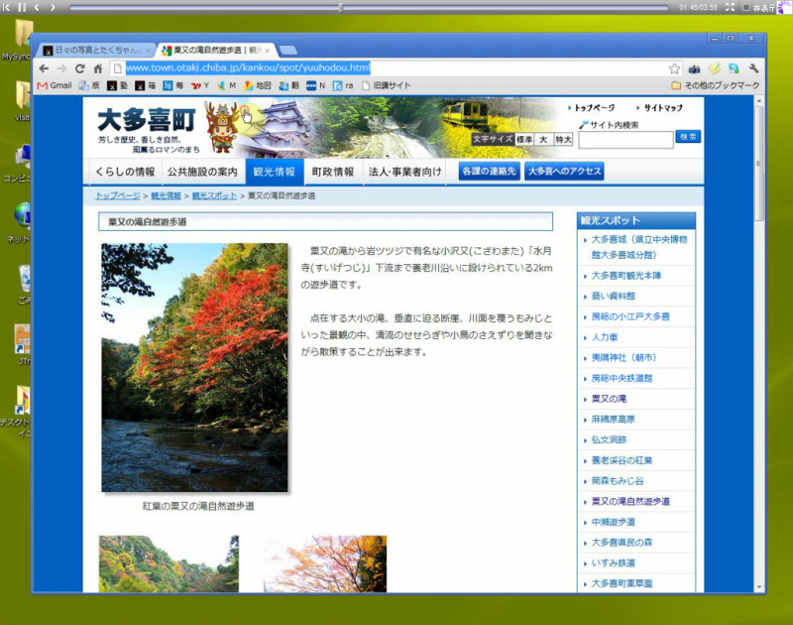The image size is (793, 625).
Task: Bookmark this page with the star icon
Action: [x=674, y=68]
